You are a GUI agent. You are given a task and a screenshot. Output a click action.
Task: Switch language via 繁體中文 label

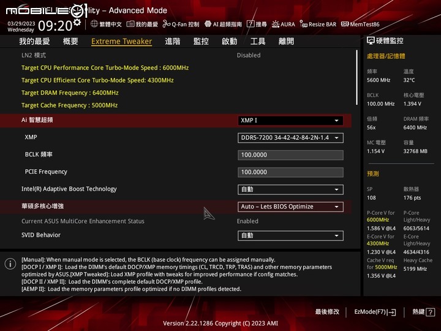tap(110, 24)
